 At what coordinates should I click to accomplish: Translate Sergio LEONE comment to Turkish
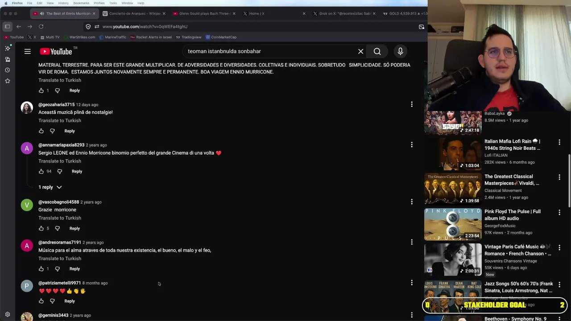pyautogui.click(x=60, y=161)
